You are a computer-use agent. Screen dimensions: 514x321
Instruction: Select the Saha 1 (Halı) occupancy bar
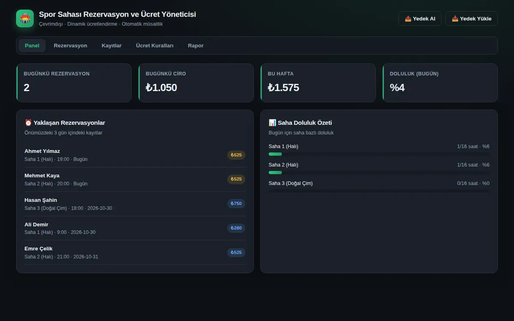[379, 154]
